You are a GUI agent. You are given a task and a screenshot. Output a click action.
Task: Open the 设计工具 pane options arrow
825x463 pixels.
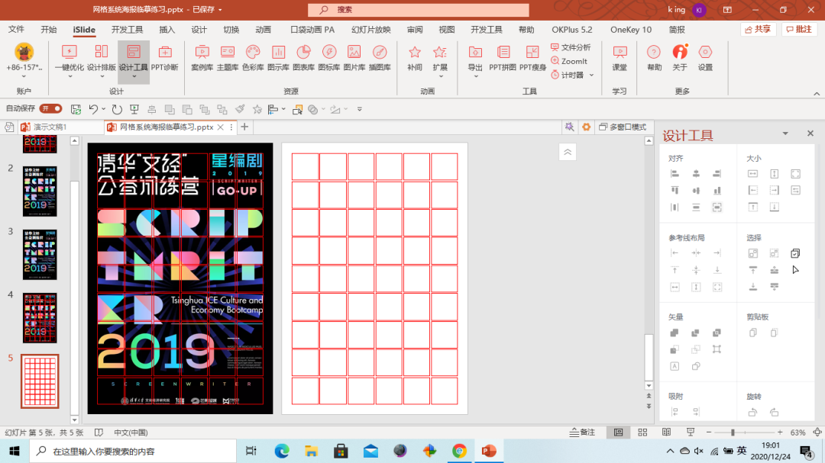click(x=785, y=133)
